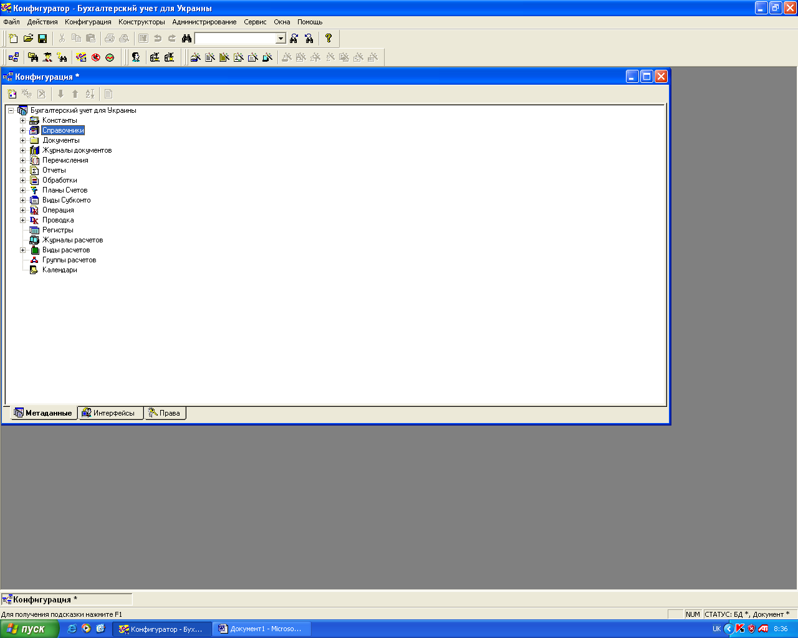
Task: Click the binoculars Find icon beside the search box
Action: (186, 39)
